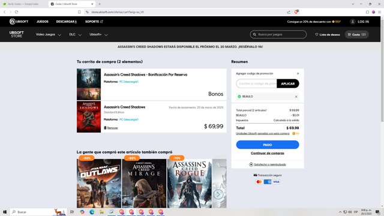Image resolution: width=384 pixels, height=216 pixels.
Task: Click the Assassin's Creed Shadows product title
Action: (x=124, y=107)
